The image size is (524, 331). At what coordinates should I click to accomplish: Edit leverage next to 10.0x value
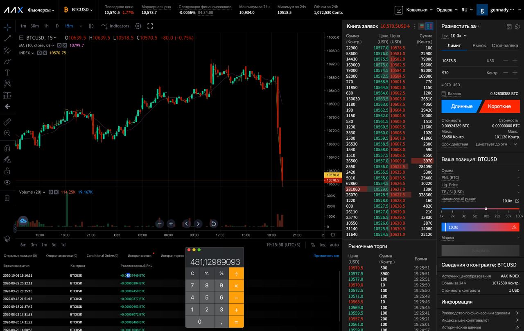517,201
